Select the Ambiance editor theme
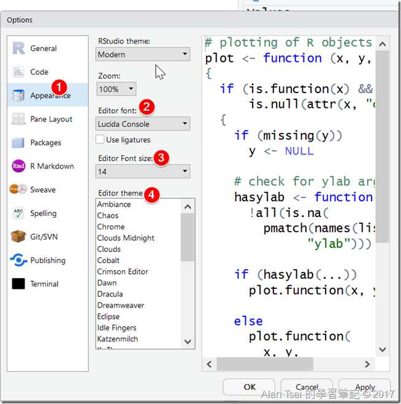401x404 pixels. click(x=139, y=204)
